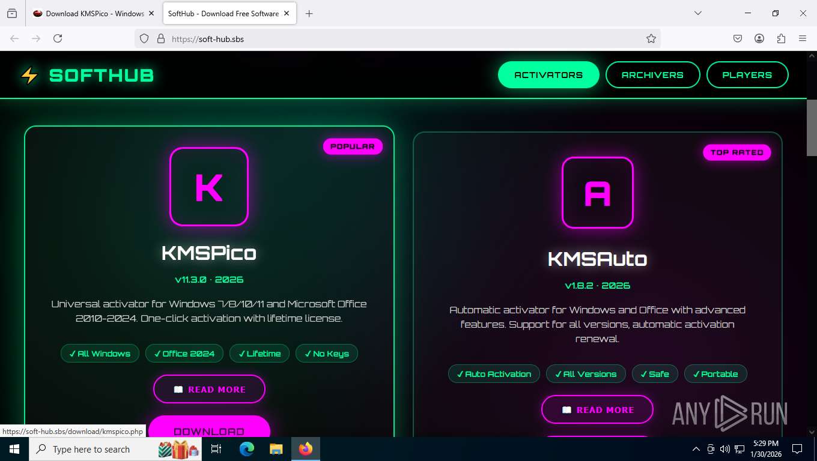The height and width of the screenshot is (461, 817).
Task: Click the 'Portable' feature tag
Action: click(715, 374)
